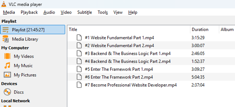Screen dimensions: 235x107
Task: Click the VLC cone icon in title bar
Action: pyautogui.click(x=4, y=4)
